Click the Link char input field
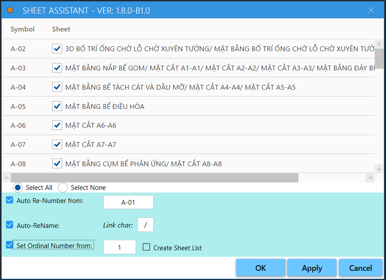The height and width of the screenshot is (280, 386). (145, 225)
